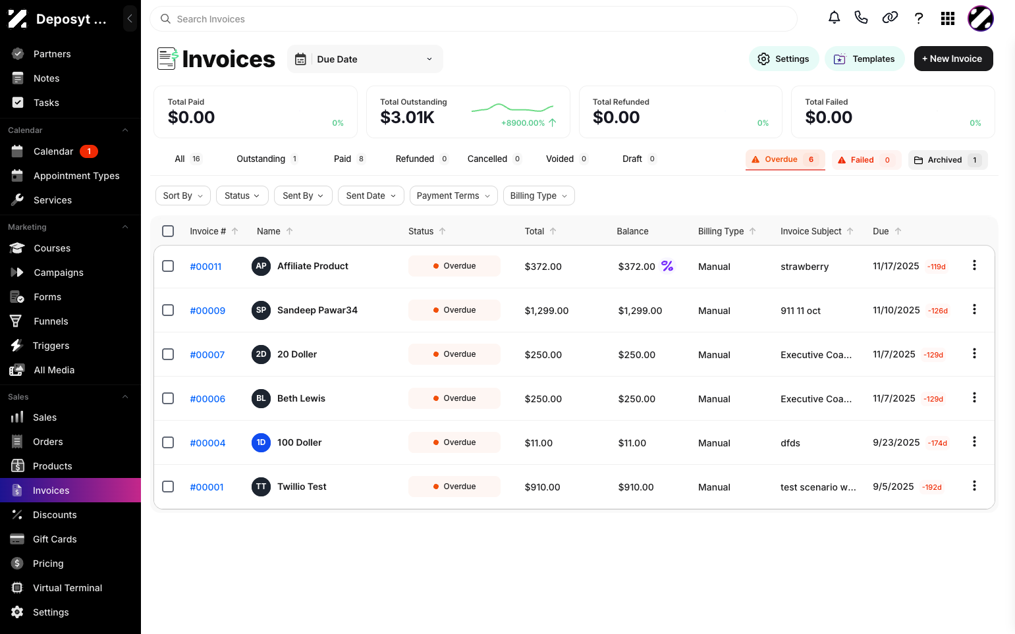Open invoice Settings button

pos(784,59)
